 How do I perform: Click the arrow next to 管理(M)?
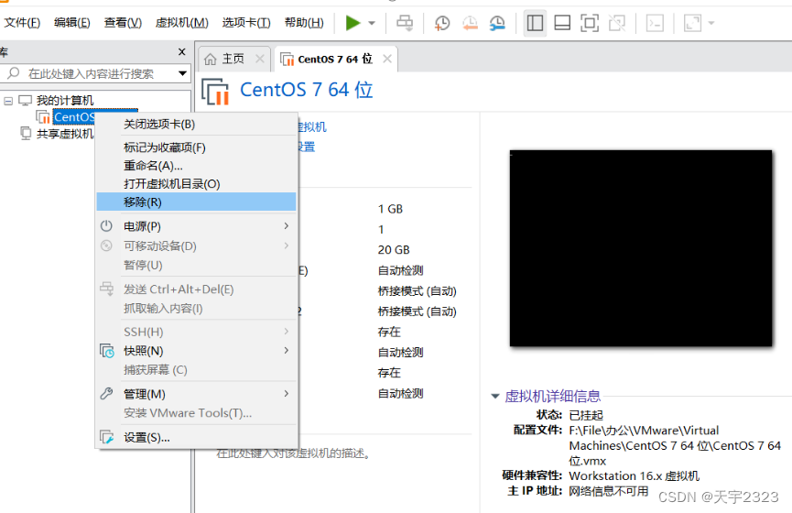point(287,393)
